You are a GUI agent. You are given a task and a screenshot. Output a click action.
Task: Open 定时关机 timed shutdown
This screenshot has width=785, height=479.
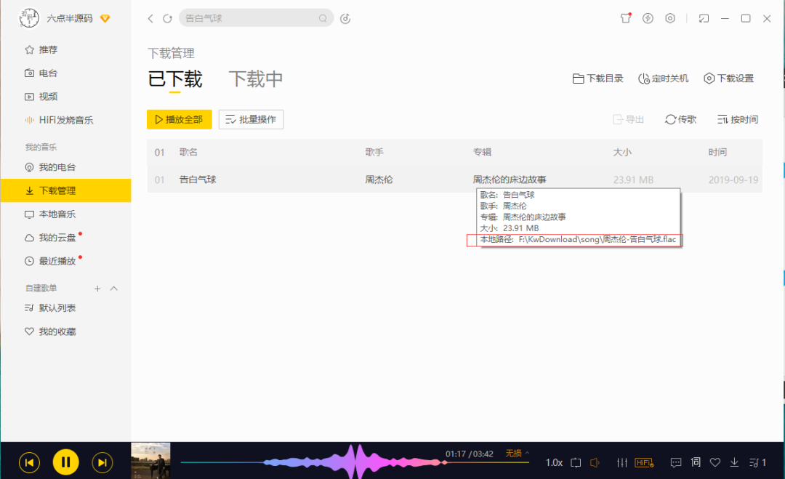[664, 79]
